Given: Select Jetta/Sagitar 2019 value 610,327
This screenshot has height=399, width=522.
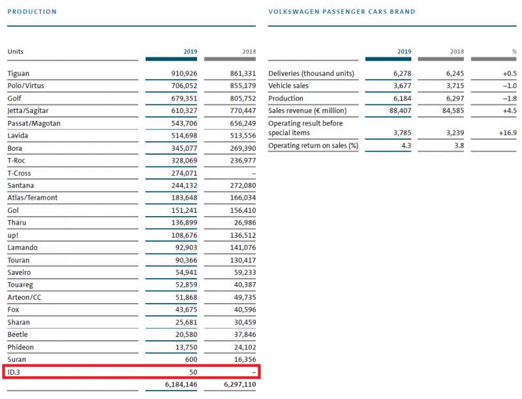Looking at the screenshot, I should 184,111.
